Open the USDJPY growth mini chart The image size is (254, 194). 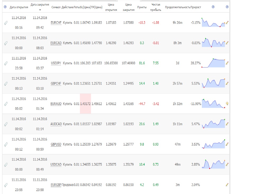(213, 63)
